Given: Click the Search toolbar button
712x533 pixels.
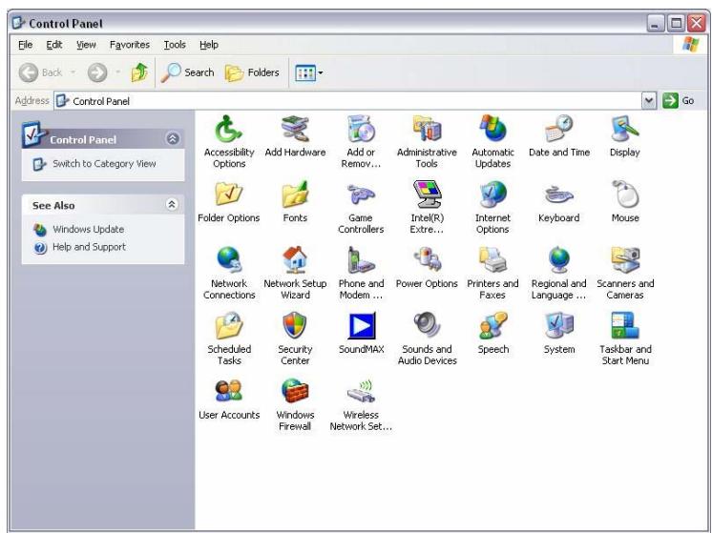Looking at the screenshot, I should point(187,72).
